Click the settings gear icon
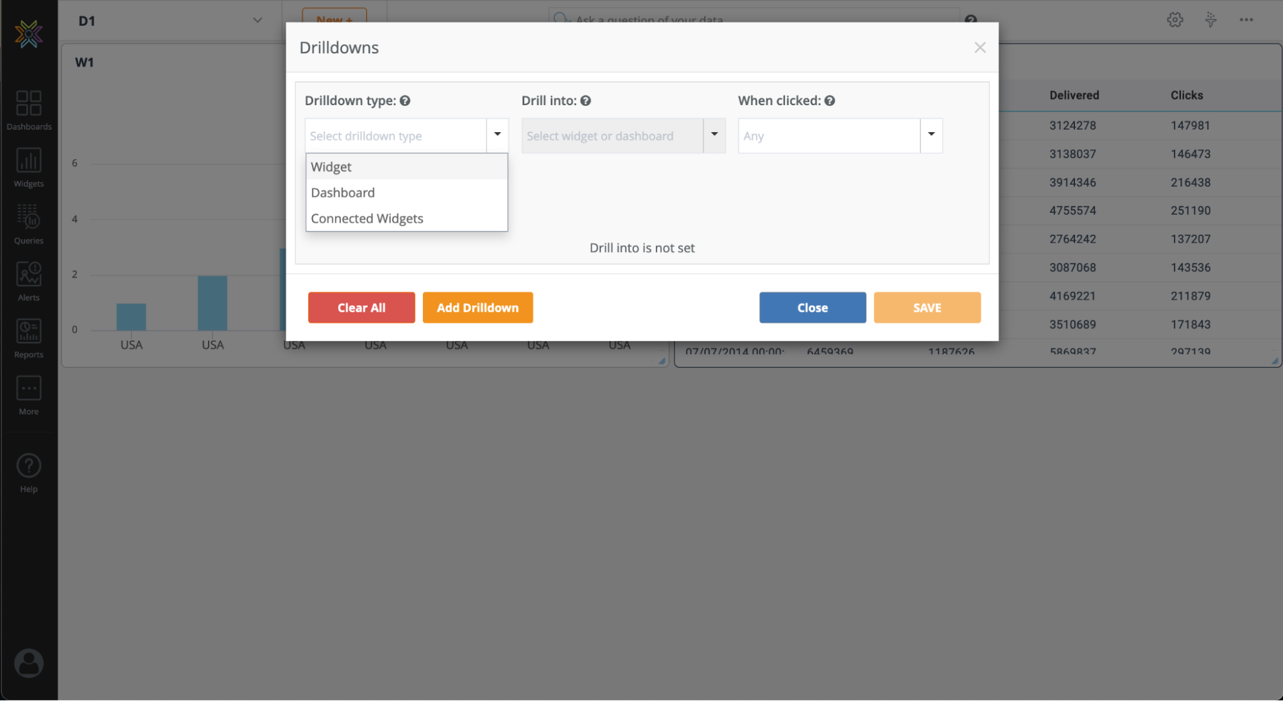The image size is (1283, 701). coord(1175,20)
